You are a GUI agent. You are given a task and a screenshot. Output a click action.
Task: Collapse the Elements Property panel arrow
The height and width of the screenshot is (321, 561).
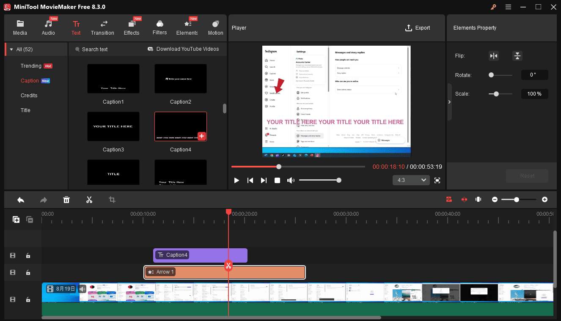tap(449, 102)
